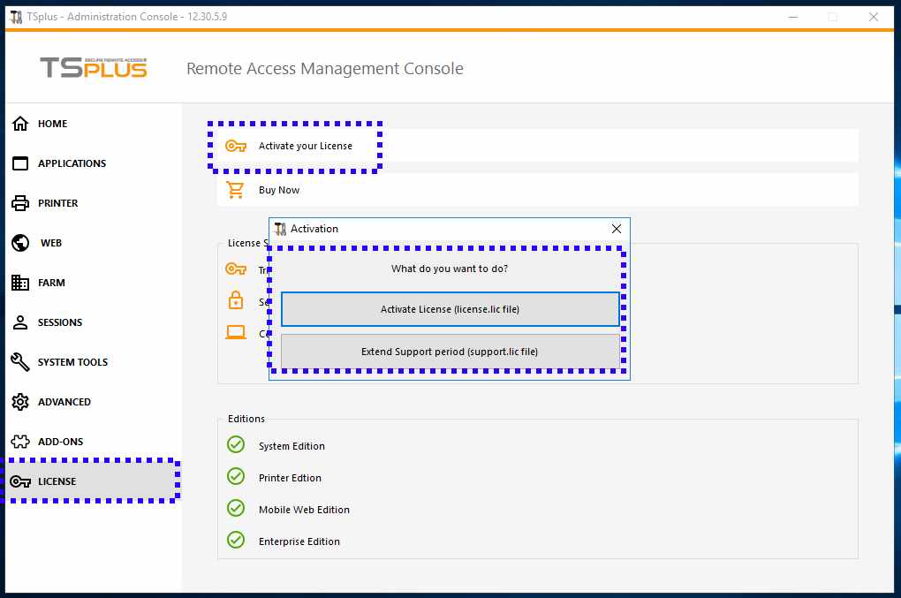Select the Printer icon in sidebar
The width and height of the screenshot is (901, 598).
tap(20, 203)
